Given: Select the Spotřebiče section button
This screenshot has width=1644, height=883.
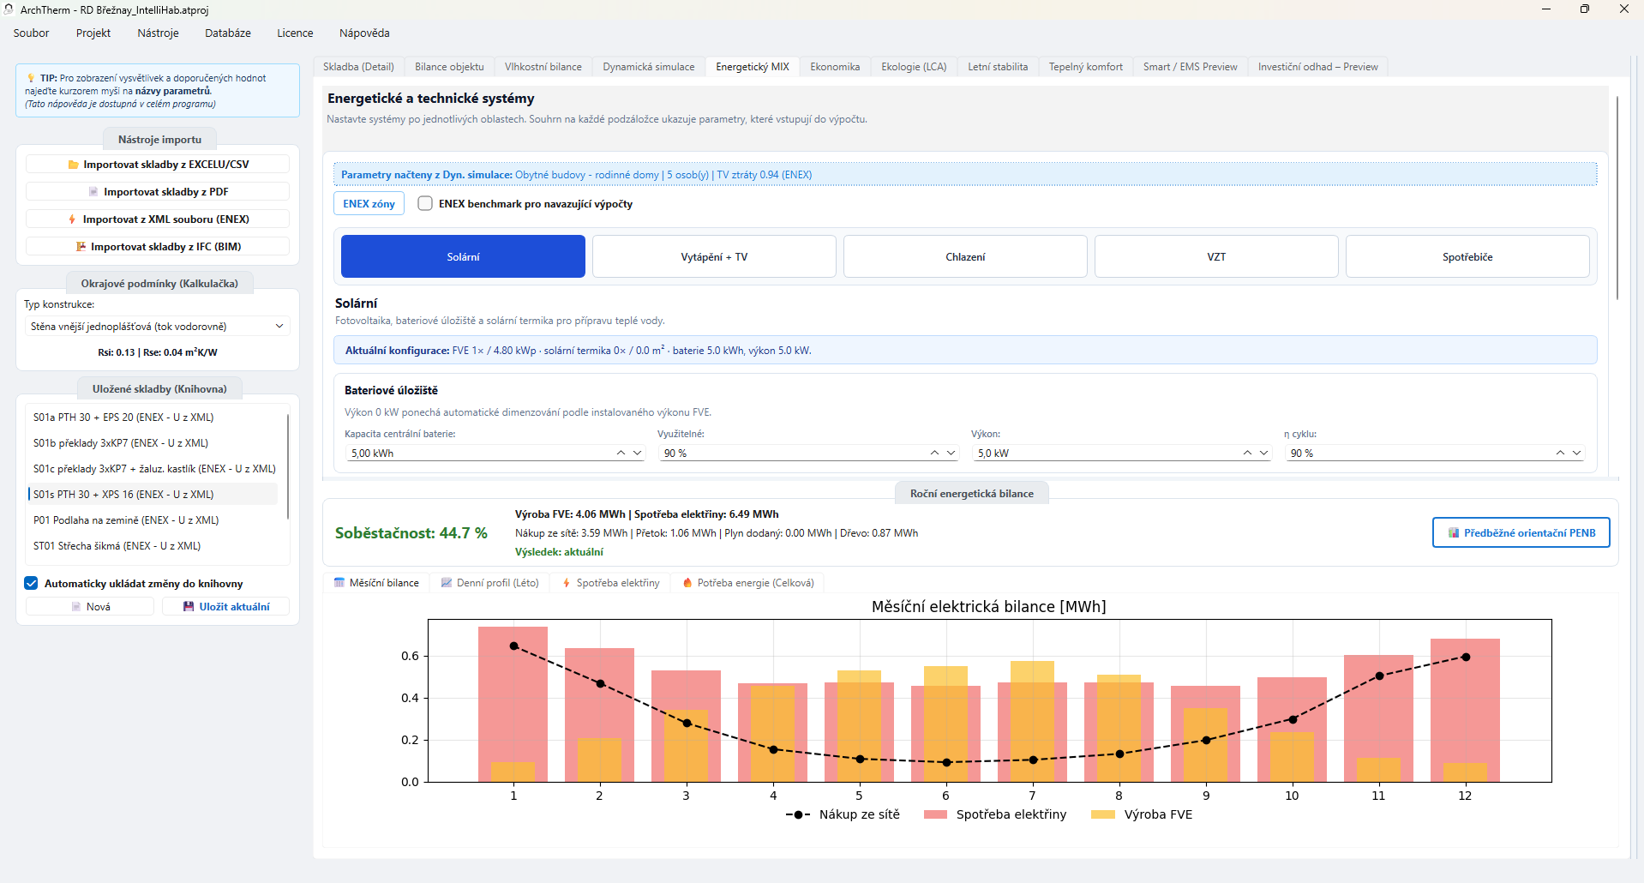Looking at the screenshot, I should coord(1467,257).
